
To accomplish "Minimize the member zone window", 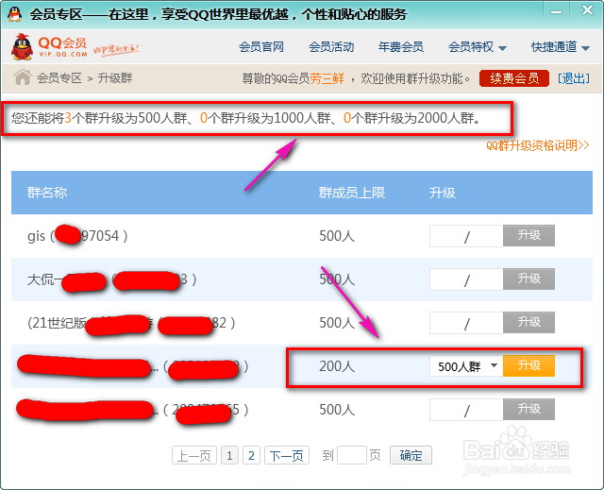I will tap(556, 12).
